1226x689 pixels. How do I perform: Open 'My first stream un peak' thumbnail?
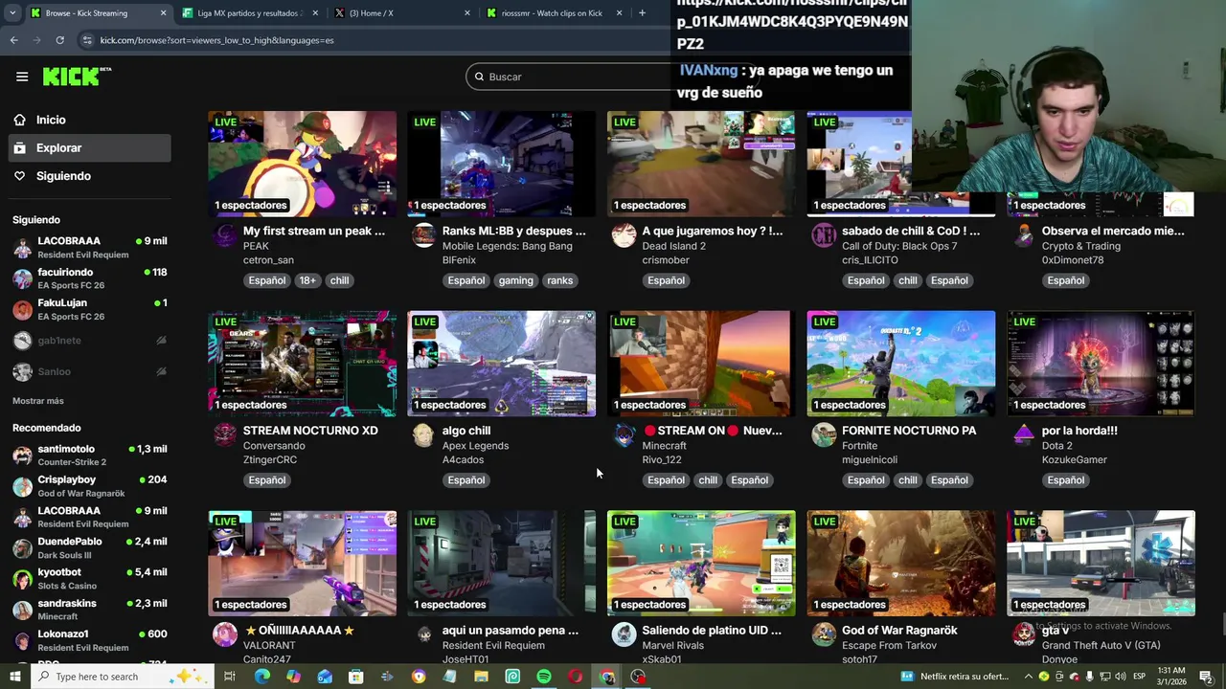(x=302, y=164)
